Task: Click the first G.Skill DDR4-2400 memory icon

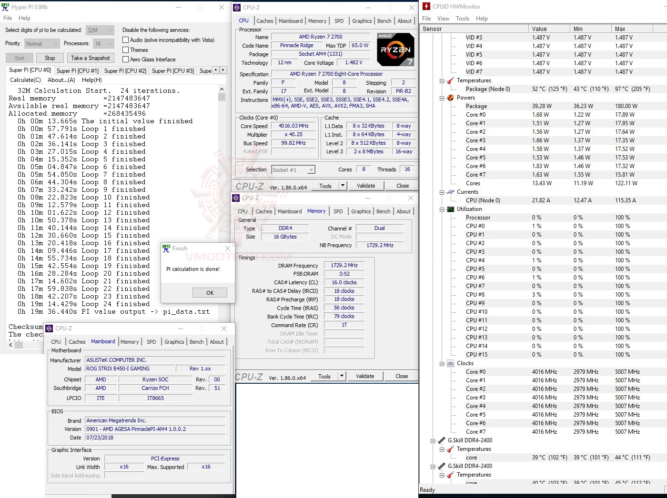Action: [442, 440]
